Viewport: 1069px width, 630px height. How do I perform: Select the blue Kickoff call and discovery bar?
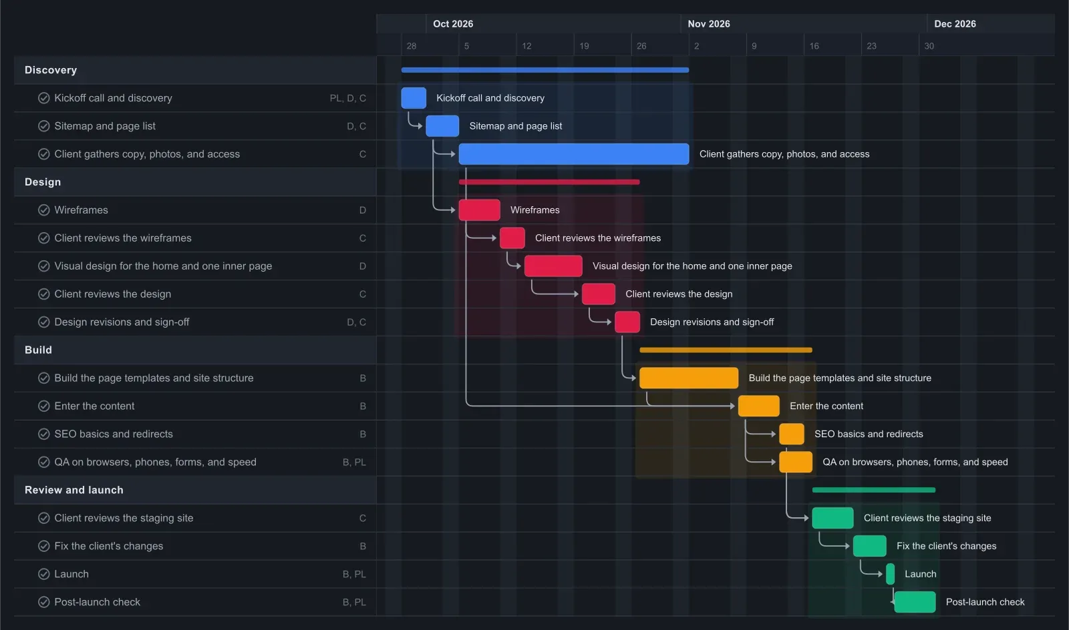tap(414, 98)
